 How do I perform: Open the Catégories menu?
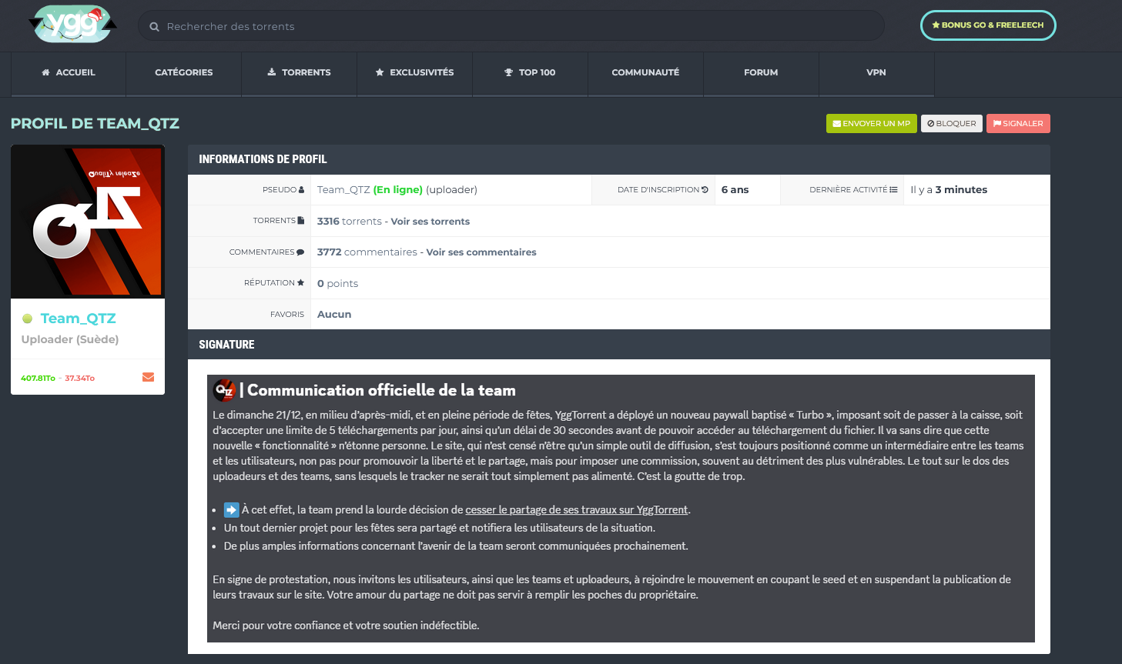click(x=184, y=72)
